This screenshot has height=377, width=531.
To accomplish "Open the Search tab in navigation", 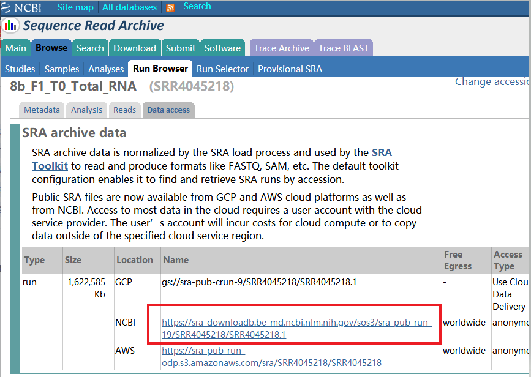I will point(90,48).
